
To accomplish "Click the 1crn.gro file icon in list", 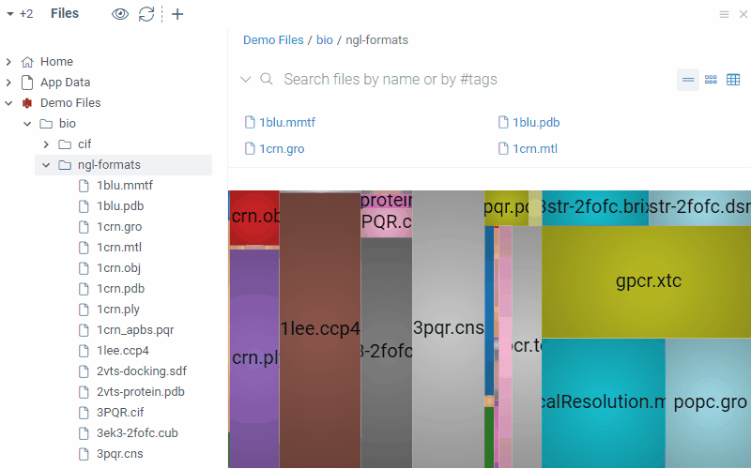I will click(250, 149).
